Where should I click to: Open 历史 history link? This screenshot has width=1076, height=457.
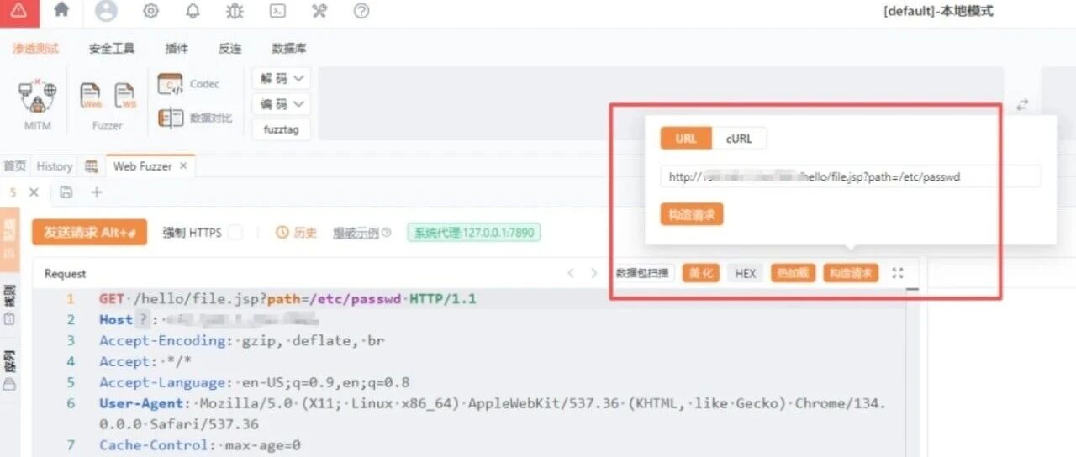pos(297,233)
